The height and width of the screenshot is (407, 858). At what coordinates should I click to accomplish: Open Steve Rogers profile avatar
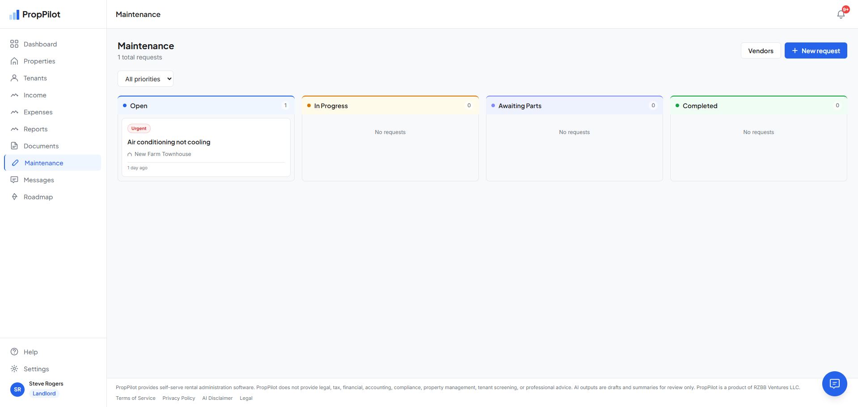(x=17, y=389)
